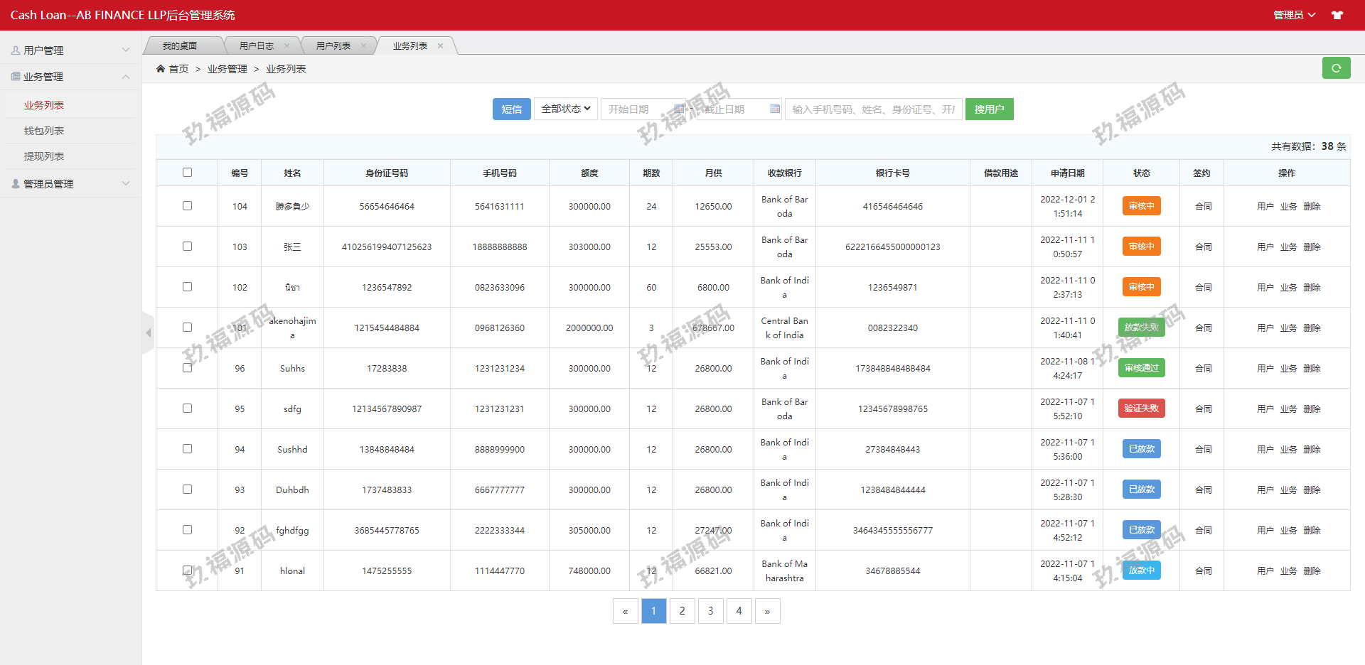Click the phone/name search input field
The image size is (1365, 665).
pyautogui.click(x=873, y=109)
